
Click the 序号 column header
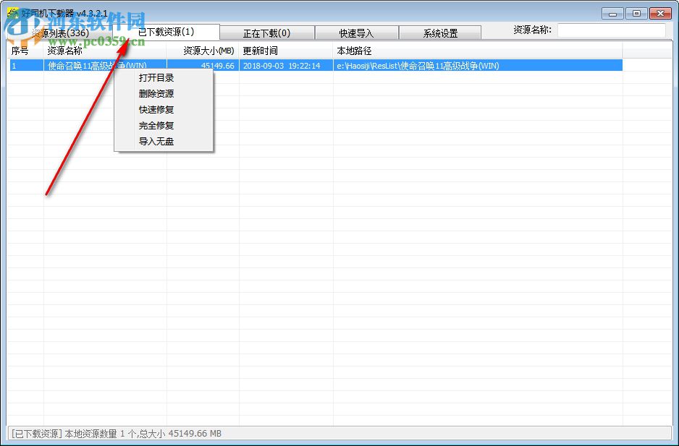pyautogui.click(x=20, y=51)
